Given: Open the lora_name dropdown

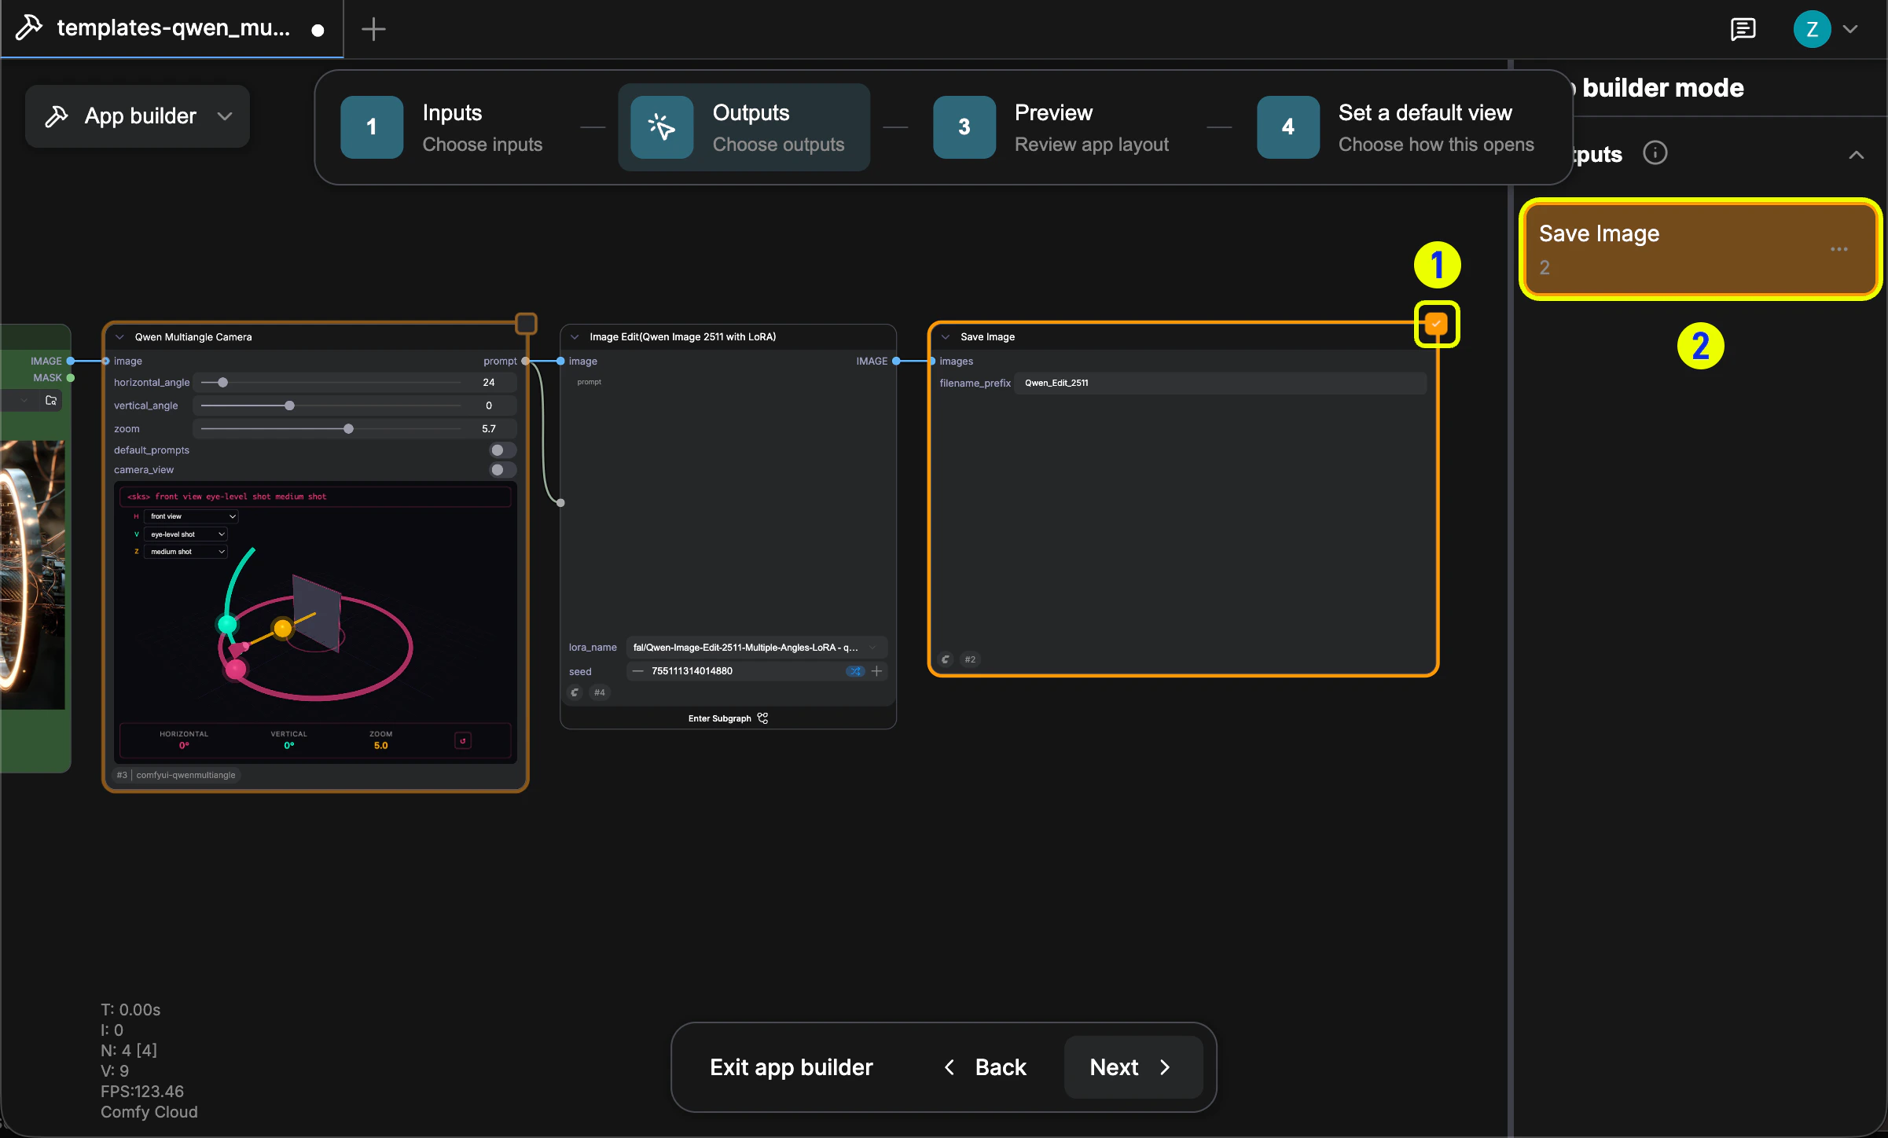Looking at the screenshot, I should tap(753, 647).
